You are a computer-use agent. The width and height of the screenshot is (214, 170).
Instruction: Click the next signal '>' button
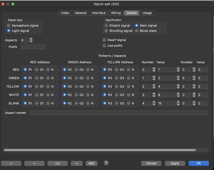pos(34,163)
